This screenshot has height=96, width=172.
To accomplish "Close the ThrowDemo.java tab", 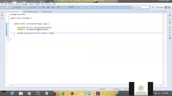I will (21, 11).
